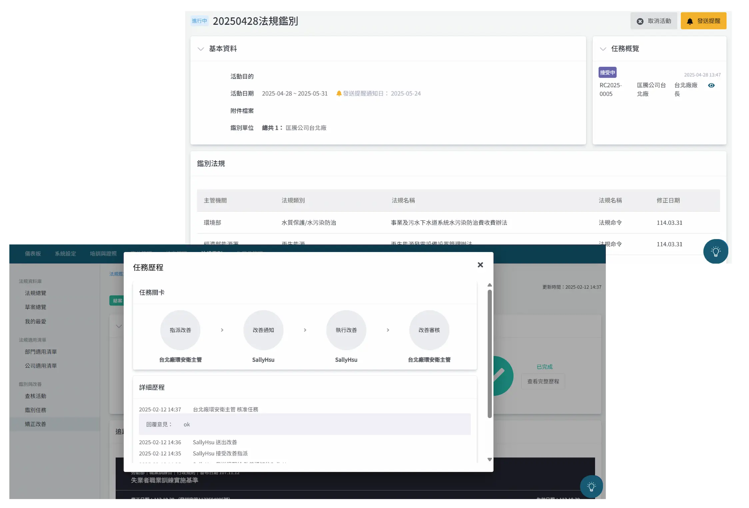Open the lightbulb help button in top window

click(715, 251)
